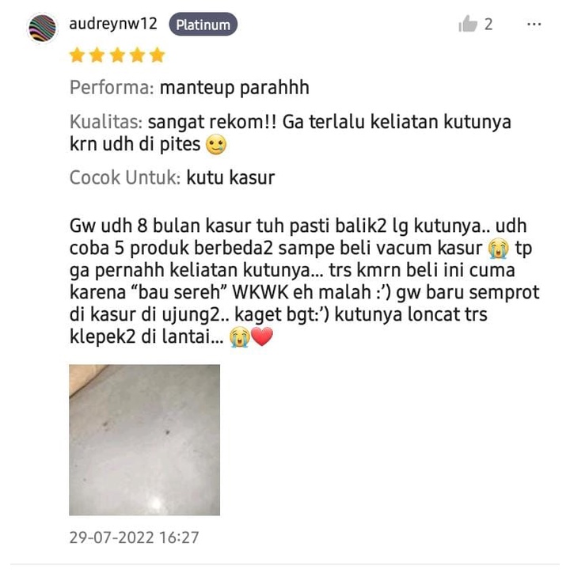Open the audreynw12 username link
This screenshot has height=570, width=570.
[113, 24]
